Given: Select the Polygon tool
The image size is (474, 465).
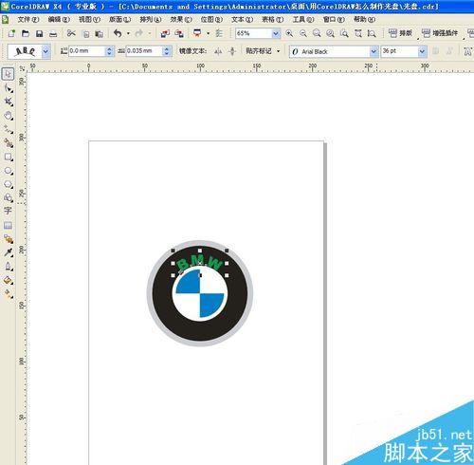Looking at the screenshot, I should pos(9,184).
